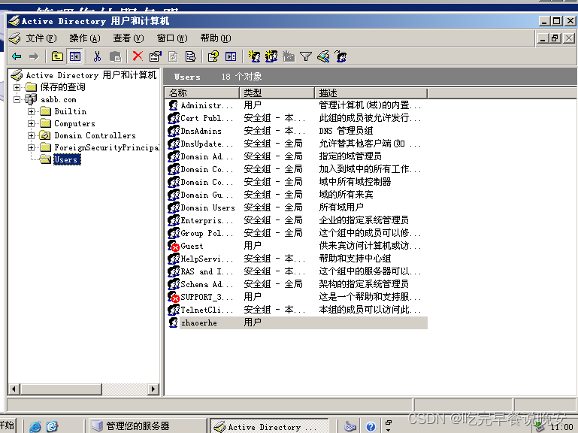Image resolution: width=578 pixels, height=433 pixels.
Task: Select the Administr... user row
Action: 296,105
